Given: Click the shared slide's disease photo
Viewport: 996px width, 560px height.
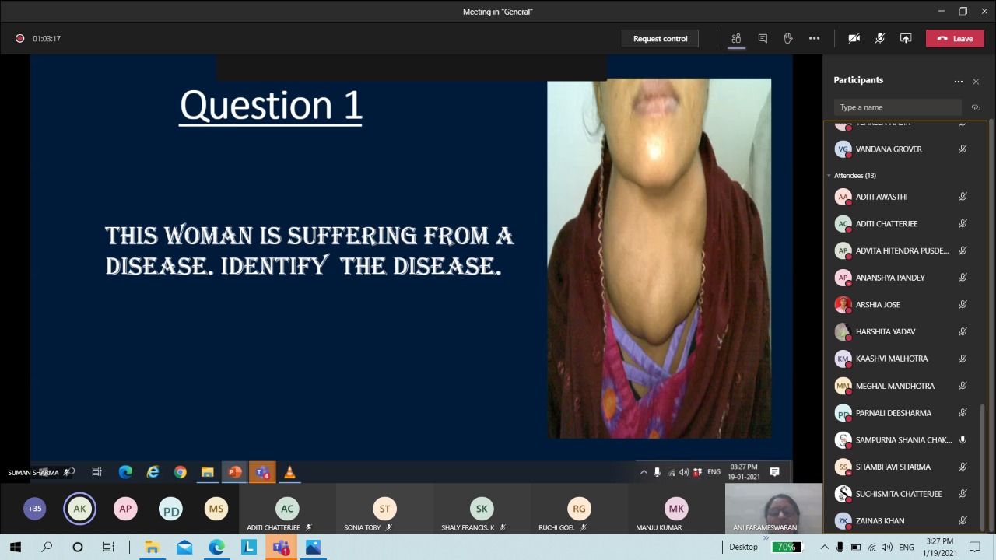Looking at the screenshot, I should [x=659, y=258].
